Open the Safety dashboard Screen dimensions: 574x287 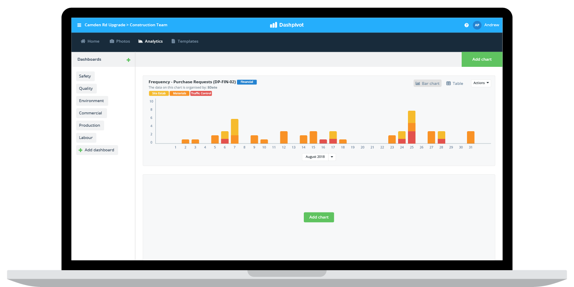[85, 76]
